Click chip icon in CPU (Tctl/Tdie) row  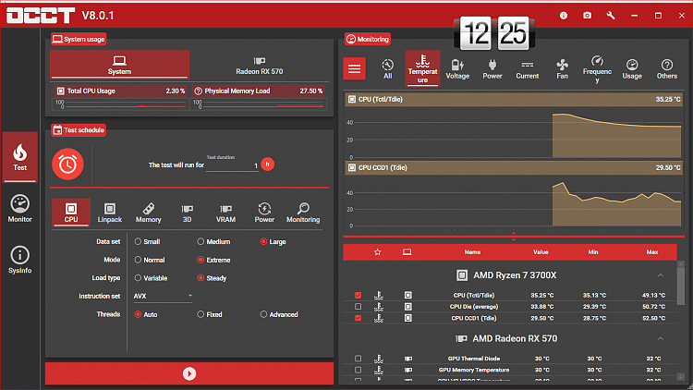407,295
